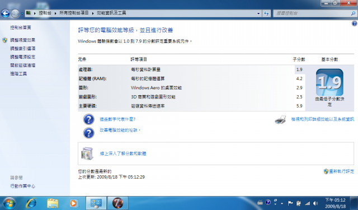Open the 改善電腦效能的秘訣 link
This screenshot has width=358, height=210.
click(x=120, y=130)
